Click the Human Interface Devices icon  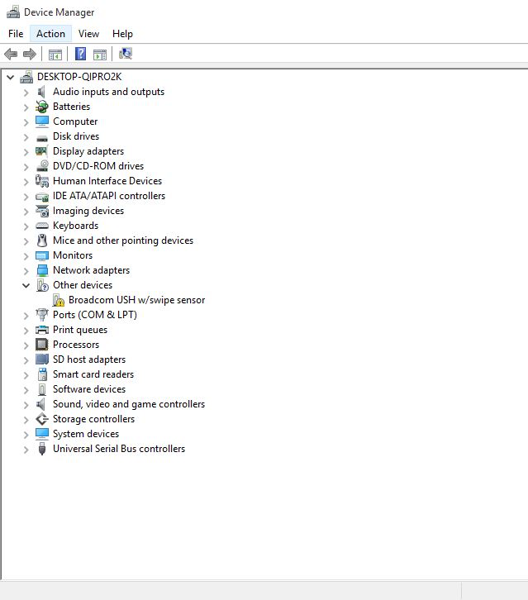[x=42, y=181]
